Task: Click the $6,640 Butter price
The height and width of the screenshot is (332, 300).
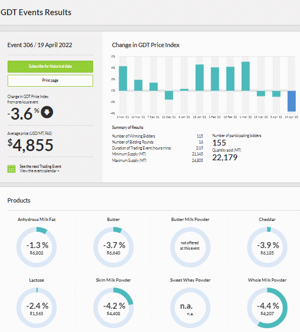Action: [x=113, y=253]
